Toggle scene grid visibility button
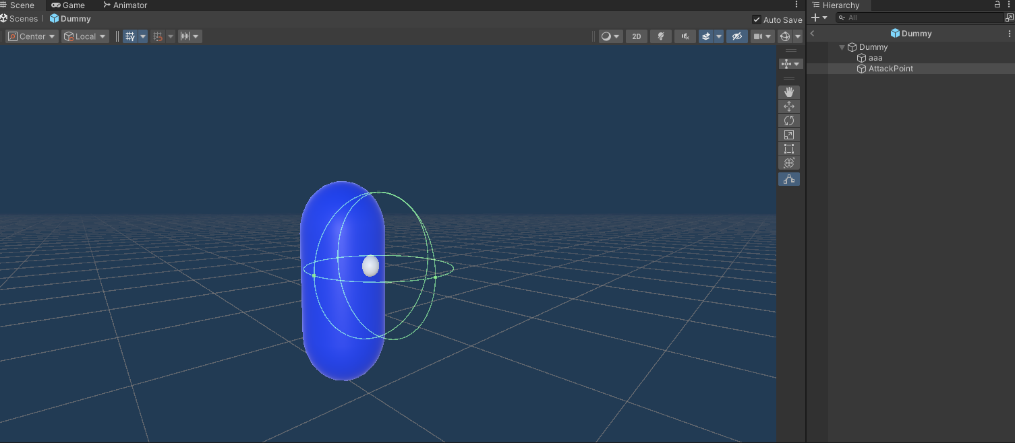 pyautogui.click(x=130, y=36)
